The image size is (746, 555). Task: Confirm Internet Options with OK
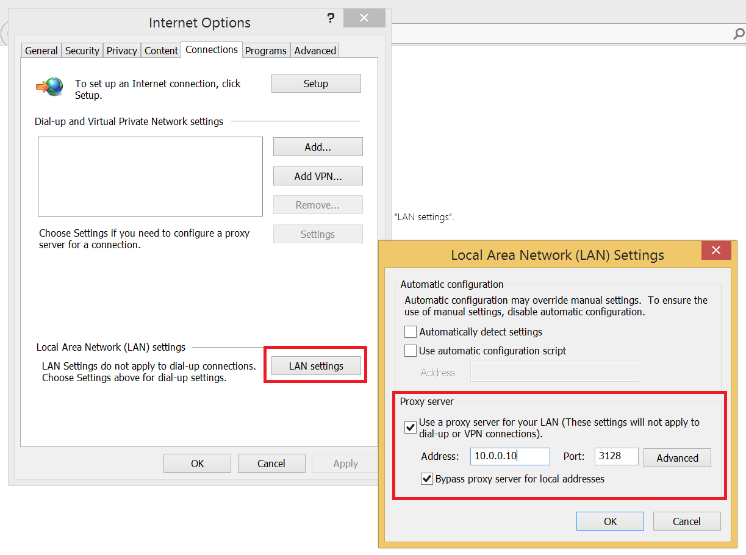click(x=198, y=464)
